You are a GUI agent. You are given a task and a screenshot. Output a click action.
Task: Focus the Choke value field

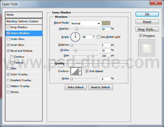(x=105, y=50)
